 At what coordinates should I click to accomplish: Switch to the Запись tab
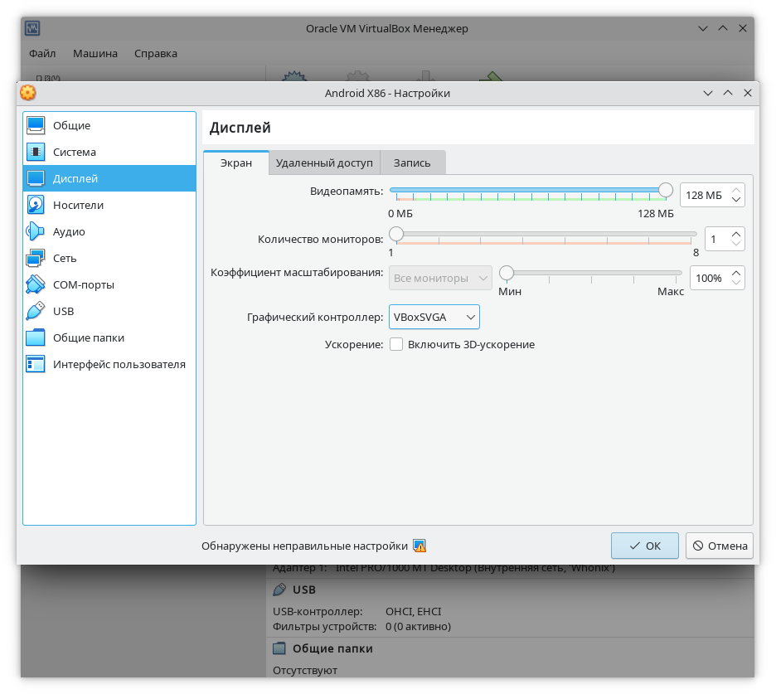click(412, 163)
